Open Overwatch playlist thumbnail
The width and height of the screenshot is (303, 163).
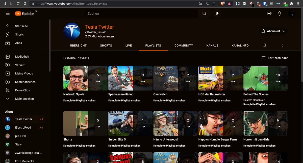click(175, 78)
